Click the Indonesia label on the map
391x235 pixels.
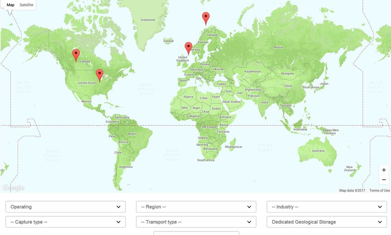pyautogui.click(x=300, y=130)
